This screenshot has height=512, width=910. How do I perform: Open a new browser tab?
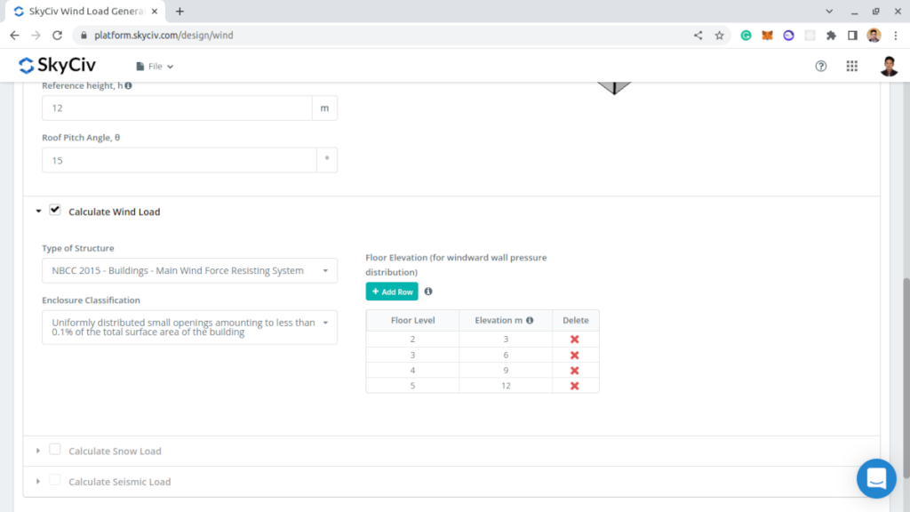click(x=180, y=12)
